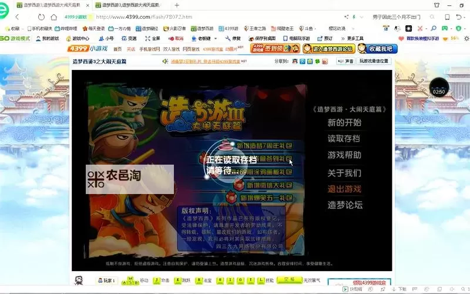Open the 斗鱼 bookmark

pyautogui.click(x=306, y=28)
